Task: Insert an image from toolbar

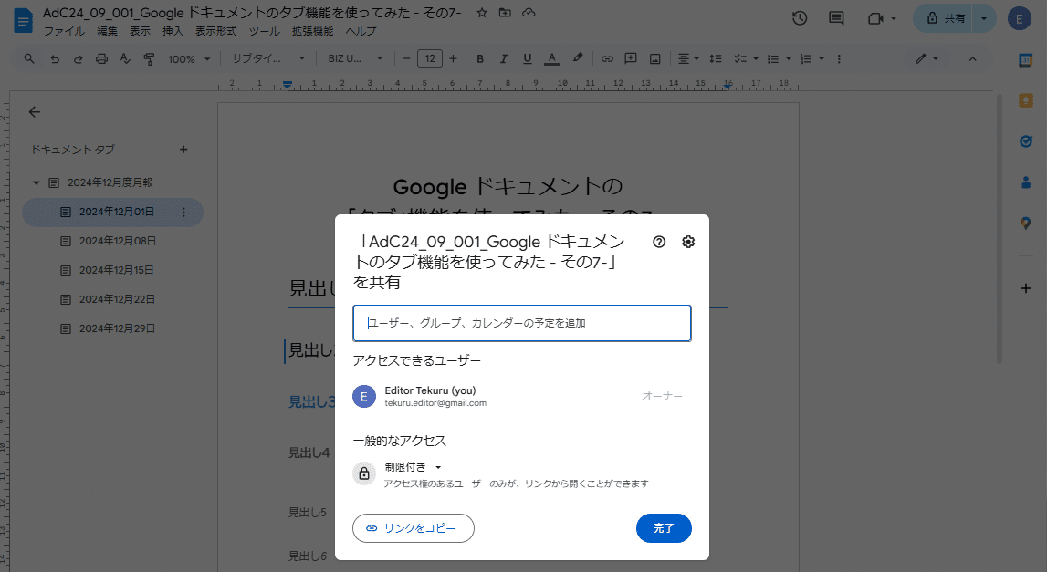Action: [655, 58]
